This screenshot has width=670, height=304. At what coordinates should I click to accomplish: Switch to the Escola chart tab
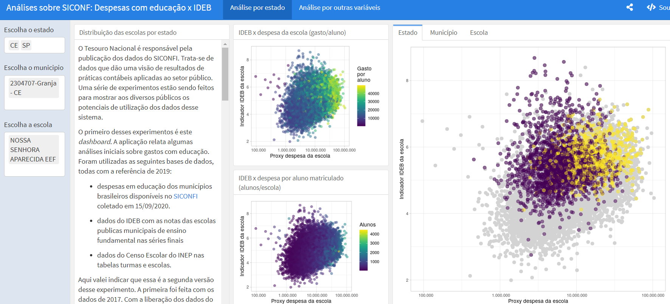coord(479,33)
